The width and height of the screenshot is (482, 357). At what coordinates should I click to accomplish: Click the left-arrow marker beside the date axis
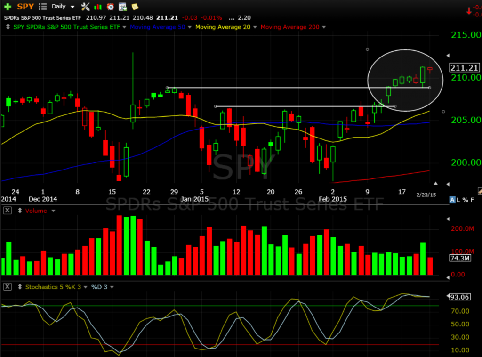tap(448, 184)
